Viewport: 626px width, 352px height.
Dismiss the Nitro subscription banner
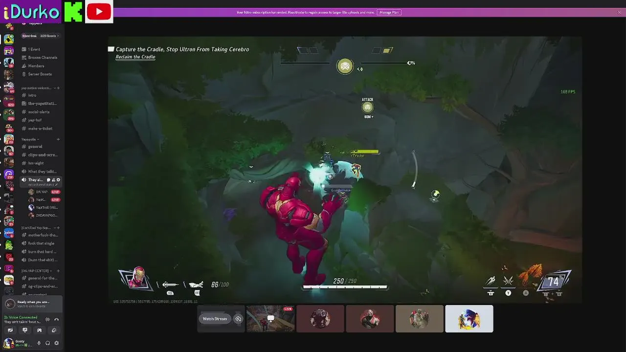coord(620,12)
